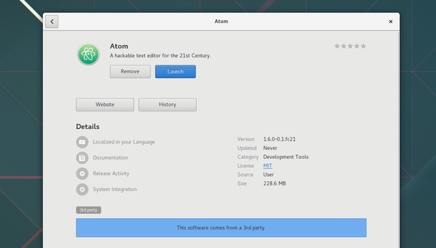Rate Atom with the third star
The width and height of the screenshot is (436, 248).
point(350,46)
